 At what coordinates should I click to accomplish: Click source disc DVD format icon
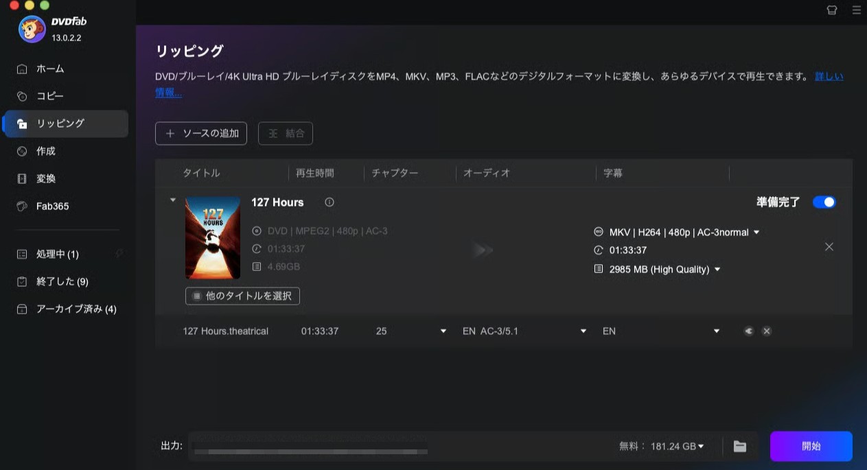pyautogui.click(x=257, y=231)
